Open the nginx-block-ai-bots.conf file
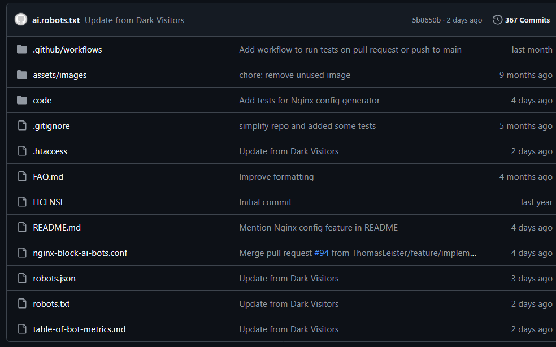Image resolution: width=556 pixels, height=347 pixels. pyautogui.click(x=80, y=253)
